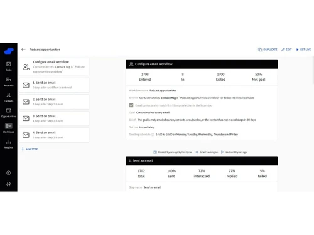The width and height of the screenshot is (314, 235).
Task: Click the send icon next to Last sent
Action: click(223, 152)
